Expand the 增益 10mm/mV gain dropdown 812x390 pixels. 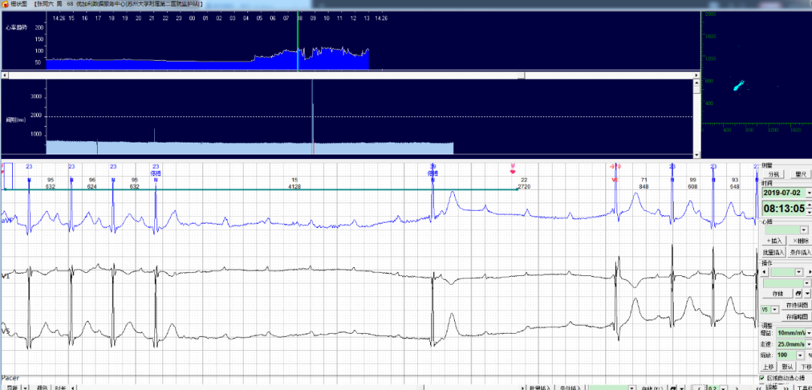(x=808, y=332)
